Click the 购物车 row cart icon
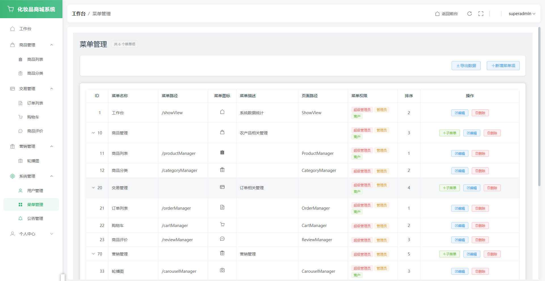 click(x=222, y=224)
